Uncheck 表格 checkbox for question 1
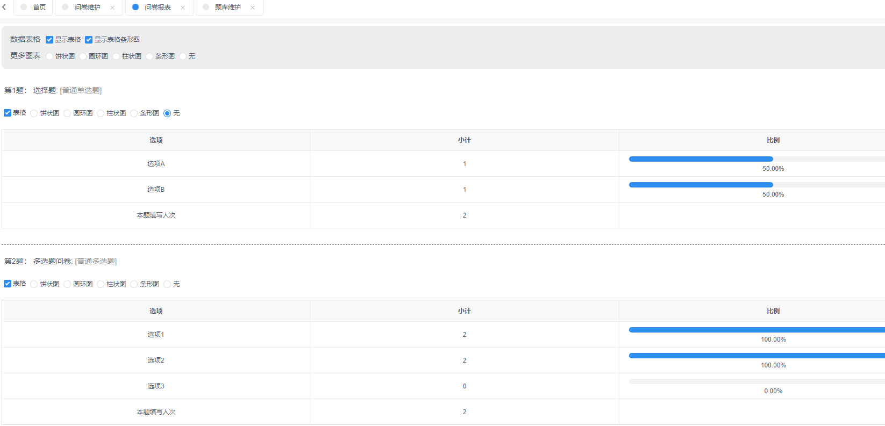 click(x=8, y=113)
